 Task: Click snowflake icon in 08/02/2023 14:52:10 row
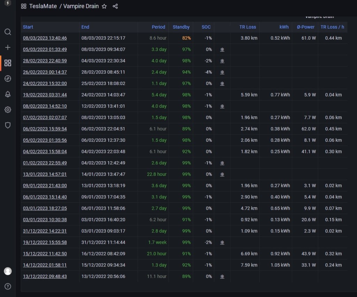point(222,106)
